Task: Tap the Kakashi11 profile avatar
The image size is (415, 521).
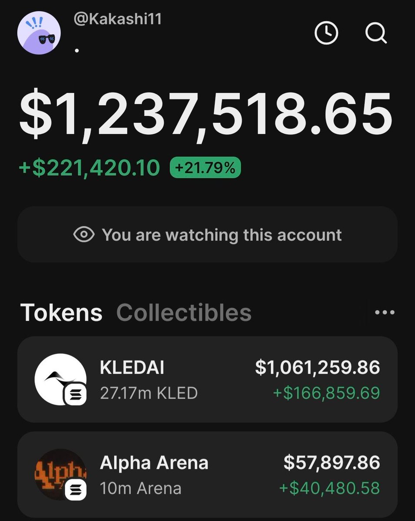Action: tap(39, 33)
